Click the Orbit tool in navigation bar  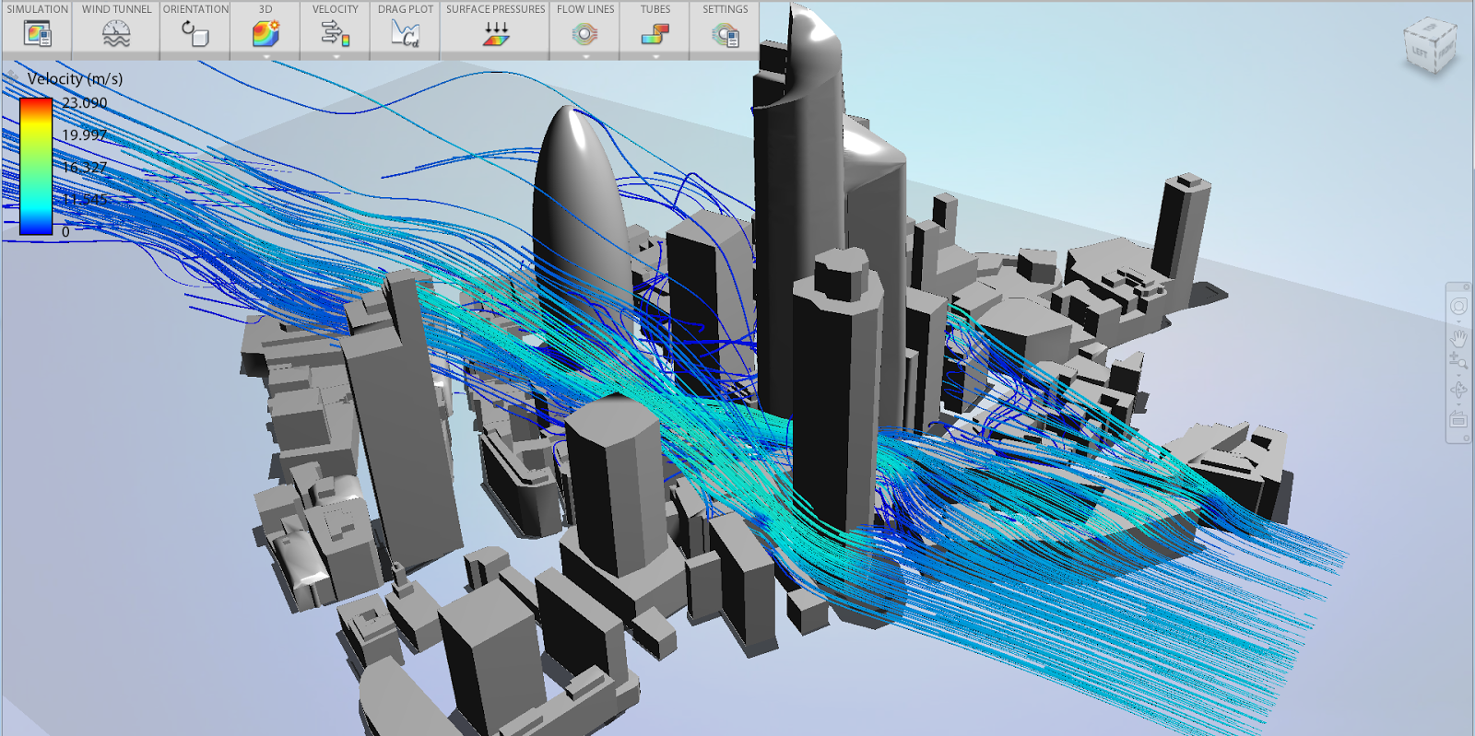click(x=1458, y=391)
